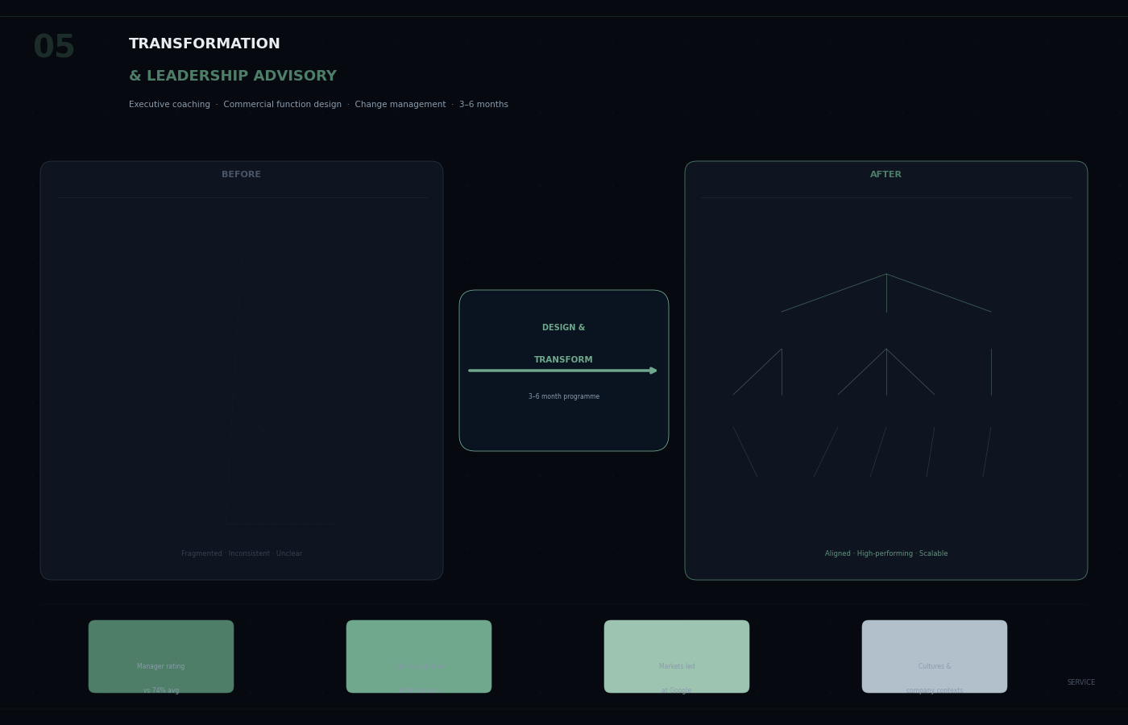Click the 'Cultures & company contexts' card

(935, 657)
